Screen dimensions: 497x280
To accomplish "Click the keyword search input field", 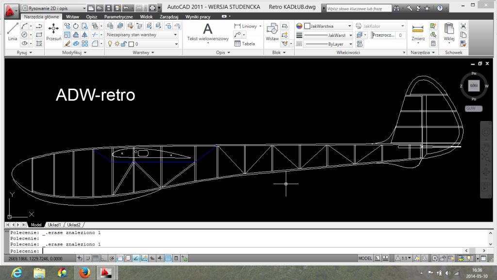I will pyautogui.click(x=358, y=8).
